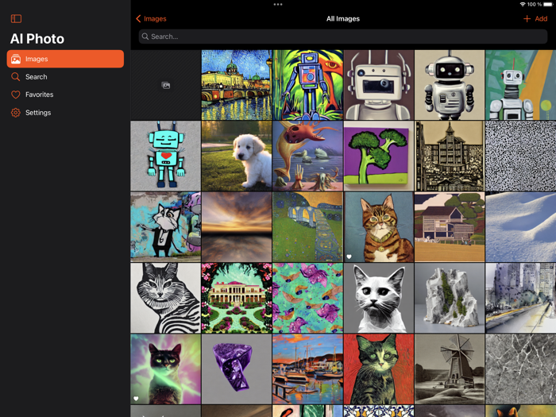Open the snow dunes image
556x417 pixels.
tap(521, 227)
